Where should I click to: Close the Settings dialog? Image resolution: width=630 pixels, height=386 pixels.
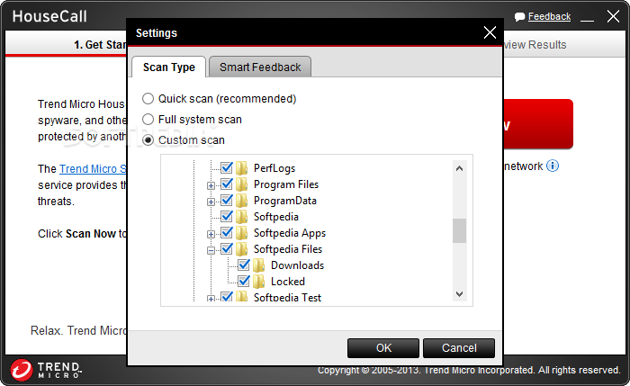point(490,32)
